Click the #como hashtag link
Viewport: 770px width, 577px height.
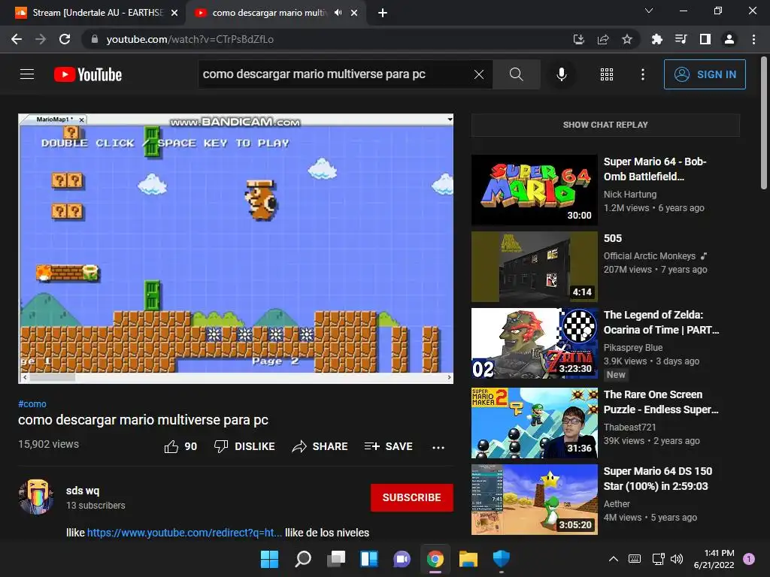pyautogui.click(x=32, y=403)
